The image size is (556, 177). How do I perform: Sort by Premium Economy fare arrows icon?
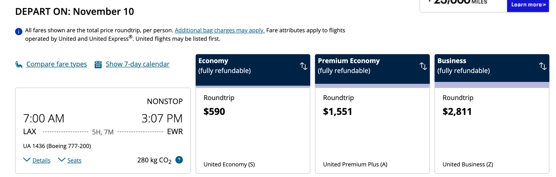tap(423, 66)
